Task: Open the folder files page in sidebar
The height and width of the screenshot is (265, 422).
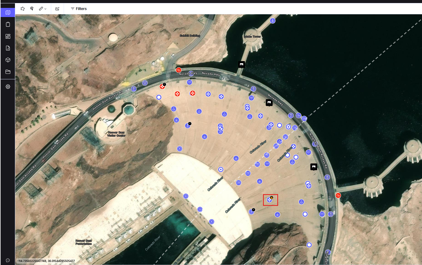Action: click(8, 72)
